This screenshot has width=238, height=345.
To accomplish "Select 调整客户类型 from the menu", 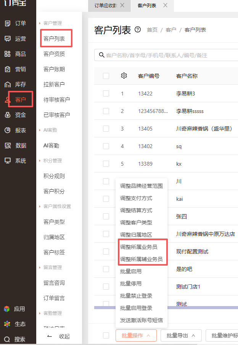I will pyautogui.click(x=136, y=222).
